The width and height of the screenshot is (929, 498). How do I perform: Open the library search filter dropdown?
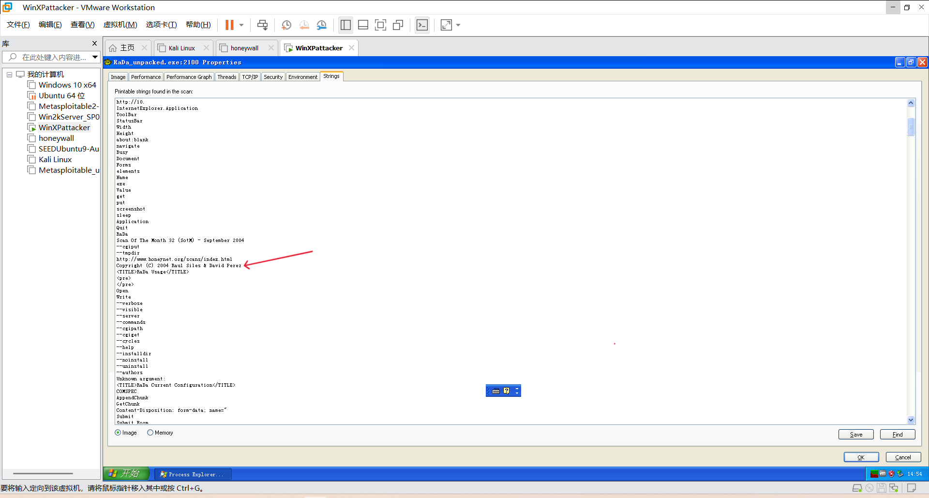point(95,57)
